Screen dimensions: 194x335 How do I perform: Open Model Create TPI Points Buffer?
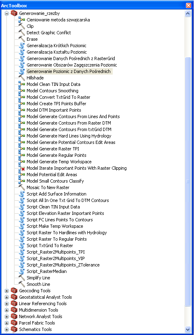click(56, 104)
